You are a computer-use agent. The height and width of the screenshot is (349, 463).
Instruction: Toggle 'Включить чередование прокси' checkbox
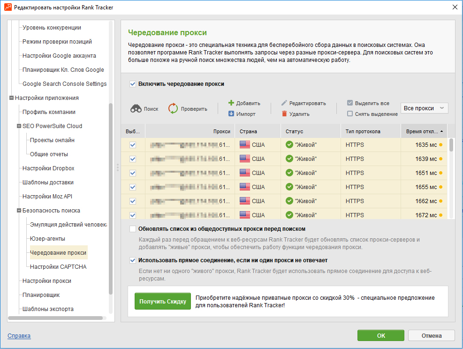click(133, 84)
